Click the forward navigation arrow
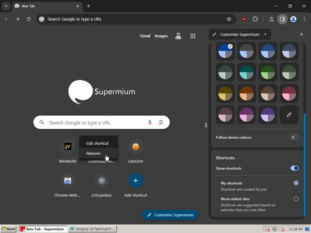 point(18,19)
